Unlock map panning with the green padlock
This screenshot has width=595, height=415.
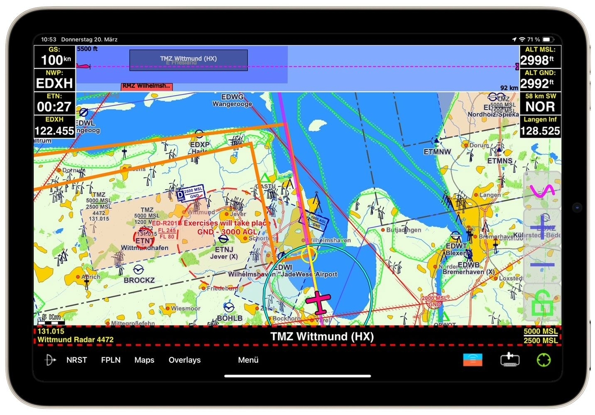click(x=542, y=304)
